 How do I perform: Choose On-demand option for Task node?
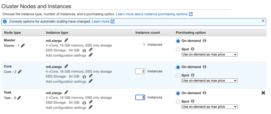pyautogui.click(x=178, y=93)
